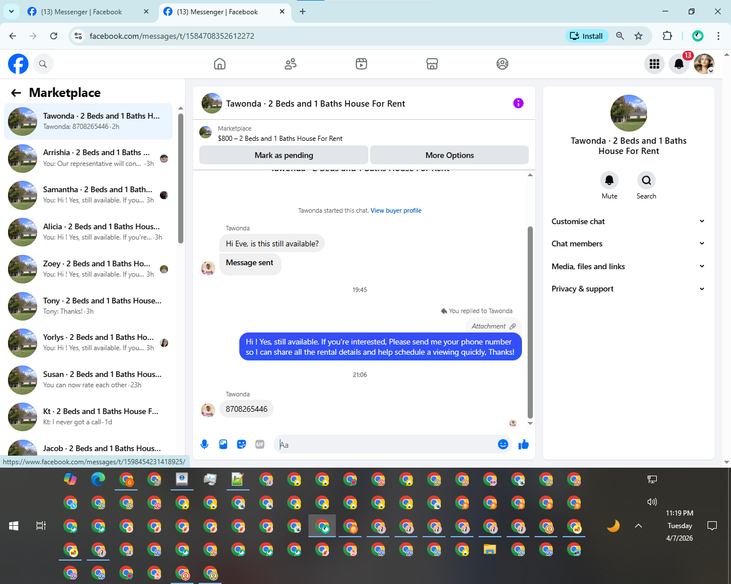
Task: Open the emoji picker in message box
Action: pos(503,444)
